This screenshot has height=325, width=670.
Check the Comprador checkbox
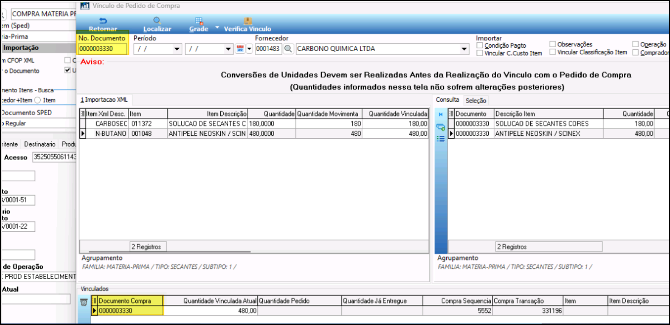tap(635, 53)
